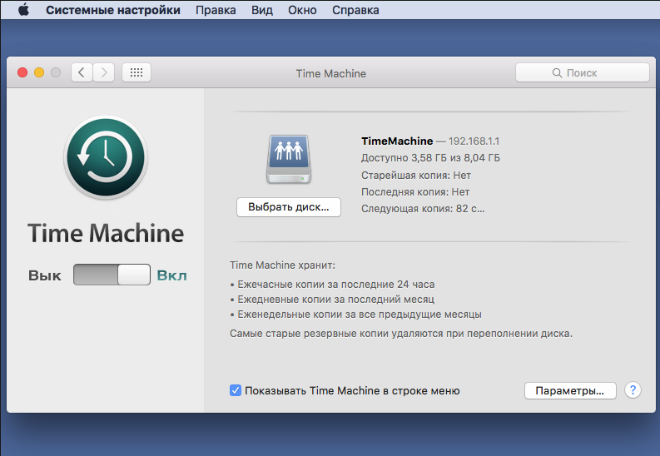Uncheck Показывать Time Machine в строке меню
Image resolution: width=660 pixels, height=456 pixels.
236,390
